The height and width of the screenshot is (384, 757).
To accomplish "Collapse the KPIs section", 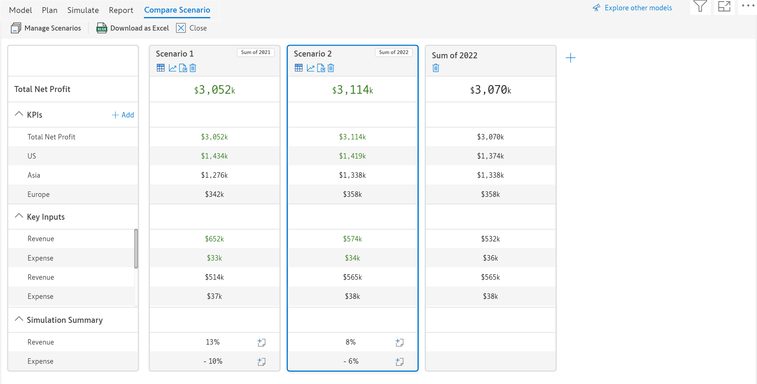I will point(19,114).
